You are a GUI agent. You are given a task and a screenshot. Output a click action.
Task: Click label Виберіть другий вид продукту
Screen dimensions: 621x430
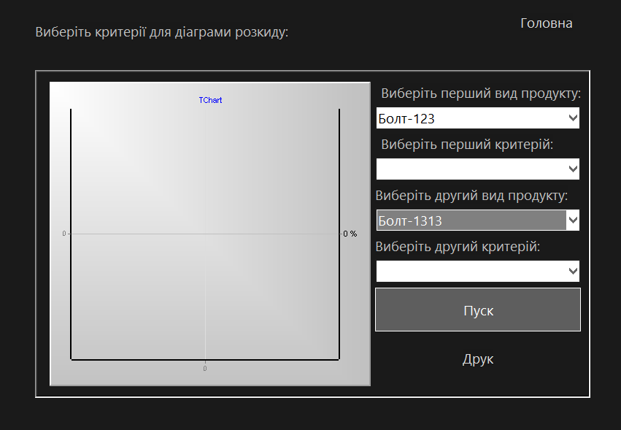(471, 196)
